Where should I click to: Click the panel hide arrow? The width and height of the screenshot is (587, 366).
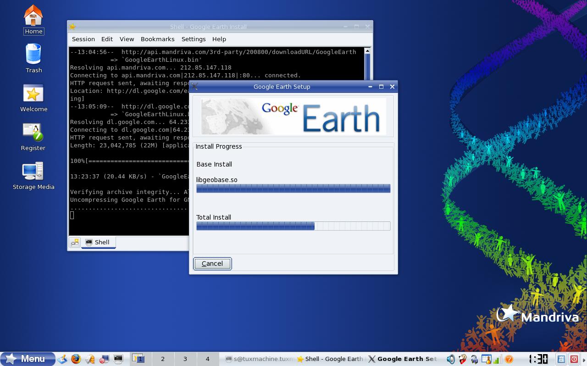584,359
